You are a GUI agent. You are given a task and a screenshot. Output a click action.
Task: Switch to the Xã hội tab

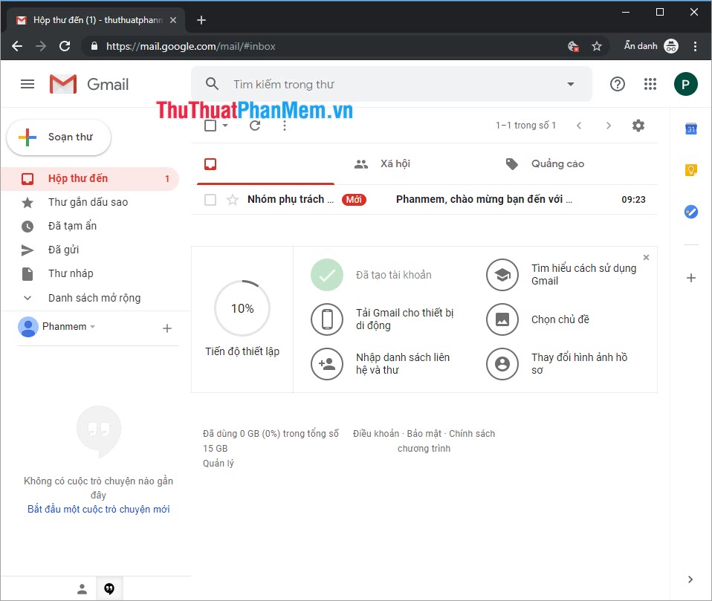click(x=383, y=164)
